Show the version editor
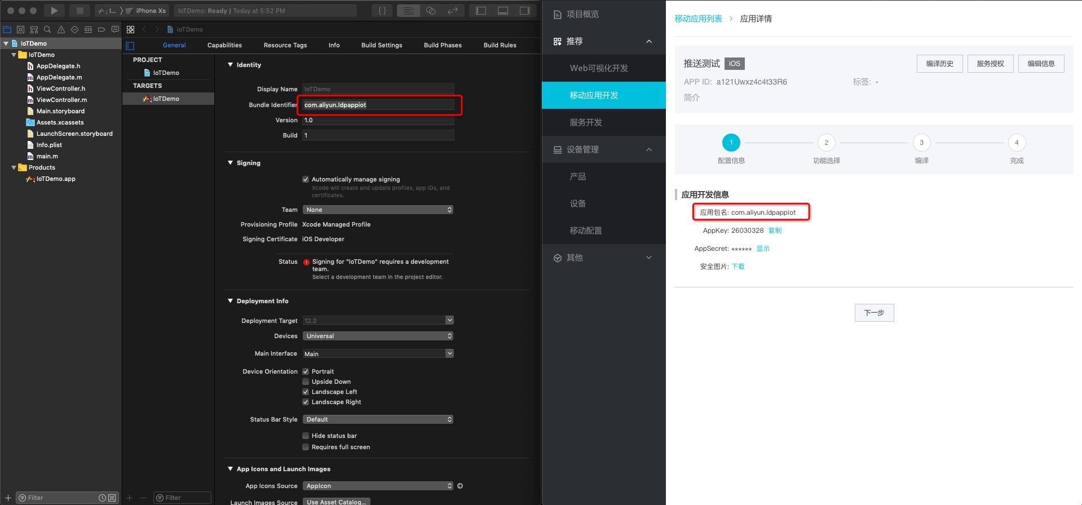Screen dimensions: 1082x505 pyautogui.click(x=453, y=11)
